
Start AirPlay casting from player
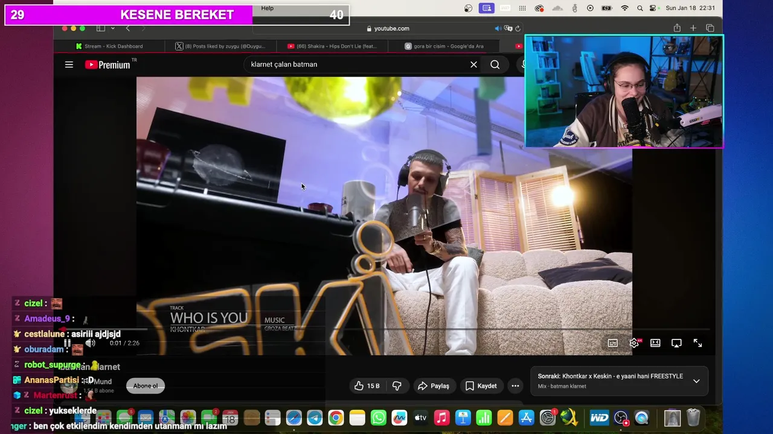click(x=676, y=343)
